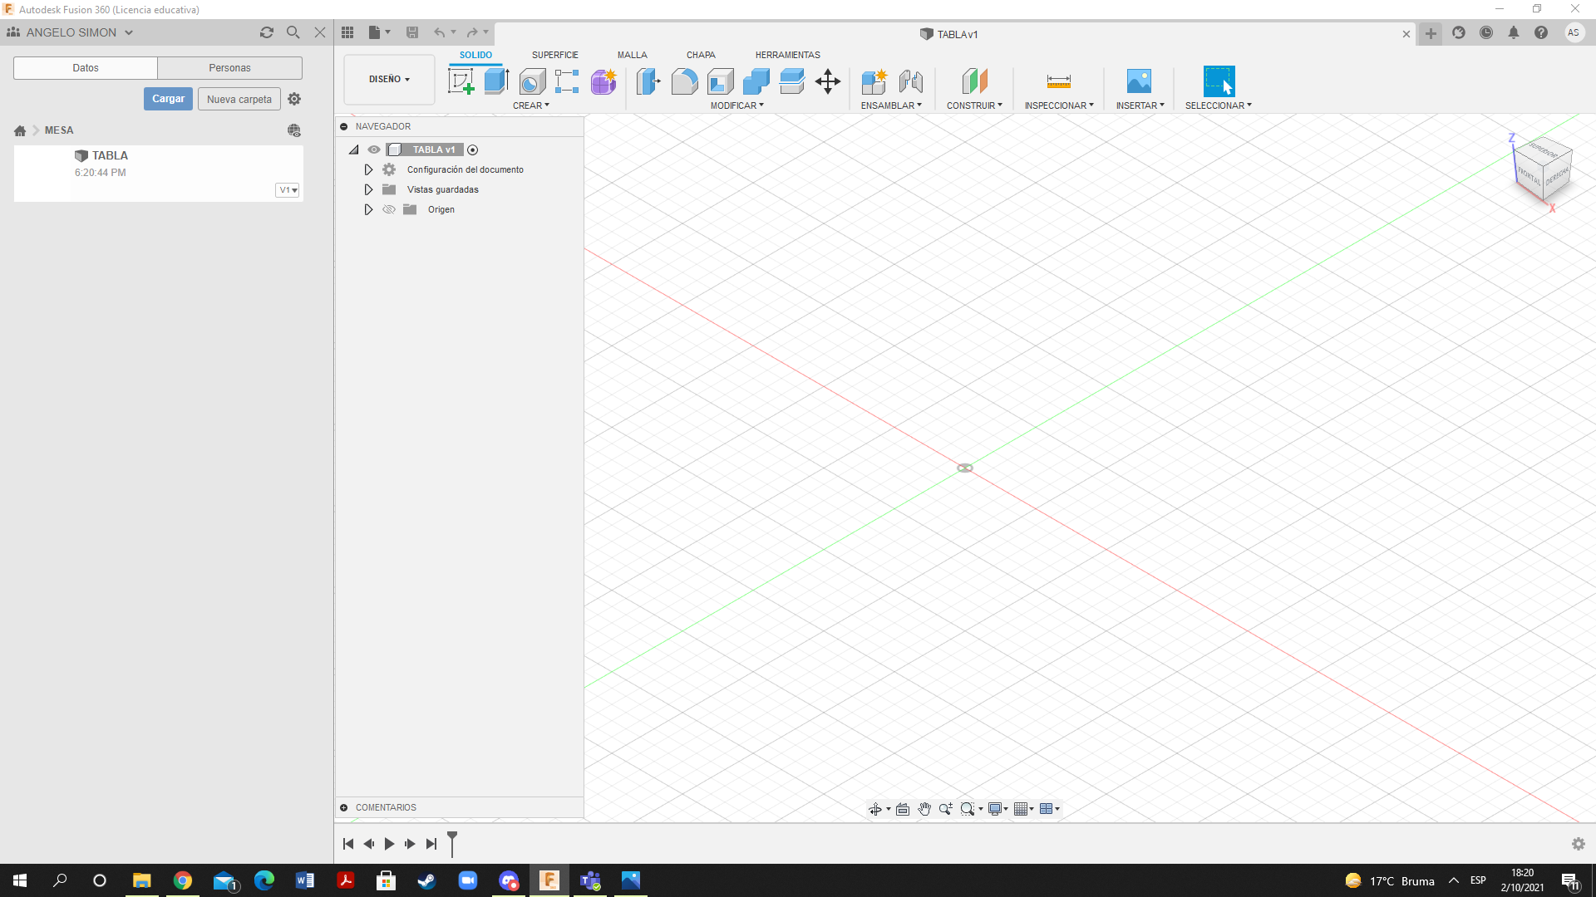The image size is (1596, 897).
Task: Click the New Component icon
Action: coord(874,81)
